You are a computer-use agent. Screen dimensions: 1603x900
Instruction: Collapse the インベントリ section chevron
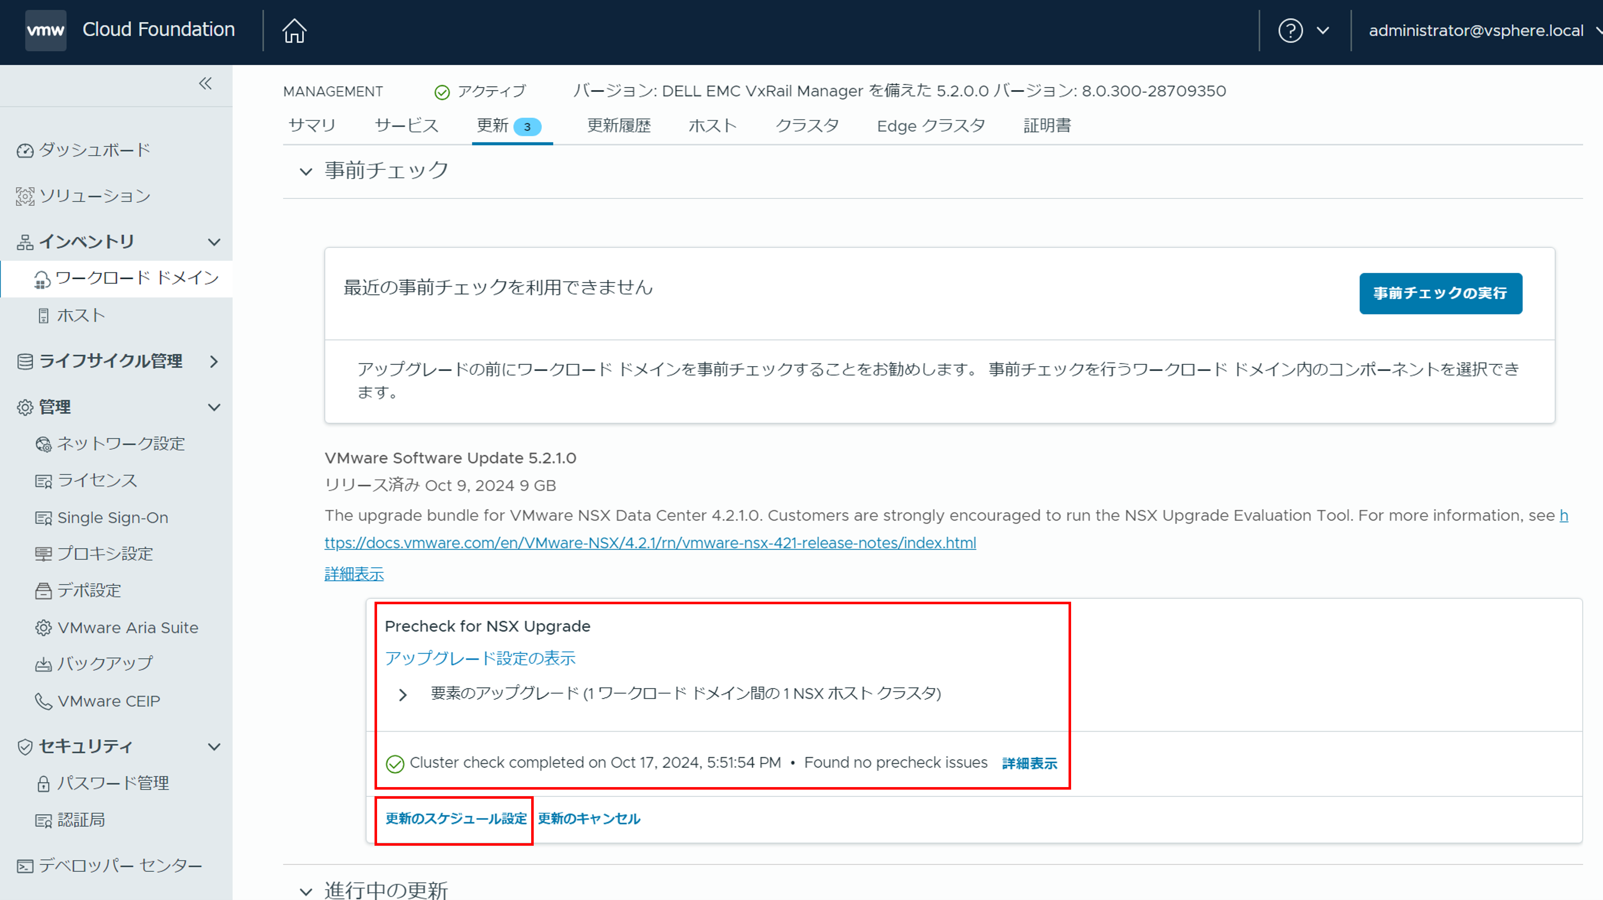214,243
